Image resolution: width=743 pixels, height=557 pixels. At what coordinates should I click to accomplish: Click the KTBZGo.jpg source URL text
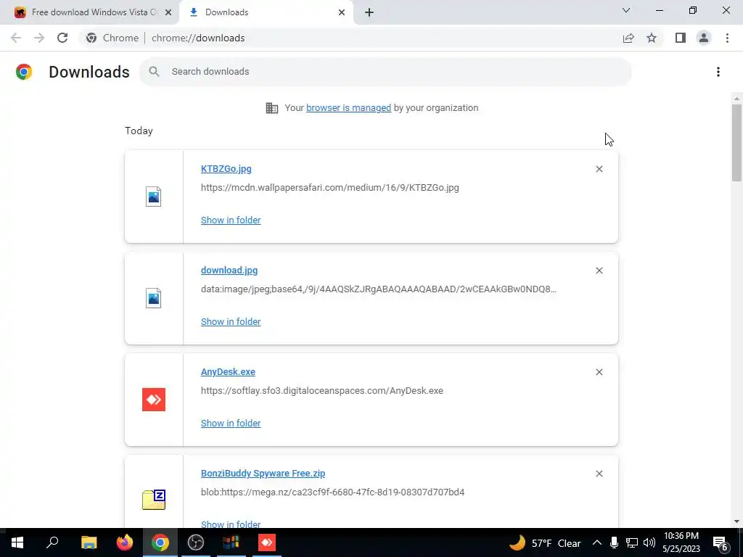[330, 188]
